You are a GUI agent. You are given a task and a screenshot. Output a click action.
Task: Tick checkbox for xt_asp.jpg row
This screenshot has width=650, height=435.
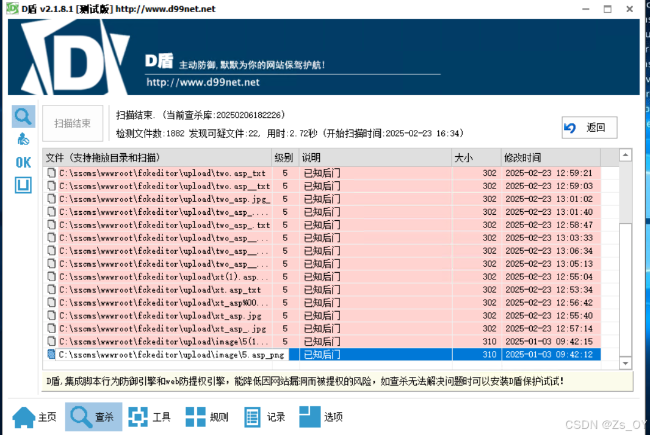51,315
